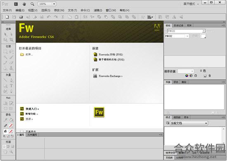Open the 新增功能 link

(x=32, y=114)
